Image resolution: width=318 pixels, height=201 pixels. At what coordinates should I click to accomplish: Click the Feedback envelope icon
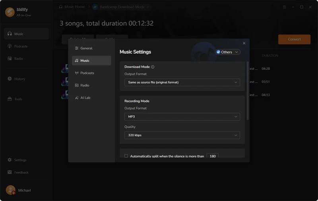tap(10, 172)
